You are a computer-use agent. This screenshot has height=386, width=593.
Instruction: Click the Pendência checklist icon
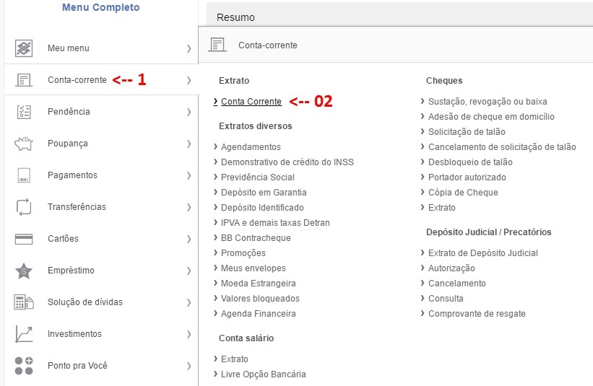tap(24, 112)
